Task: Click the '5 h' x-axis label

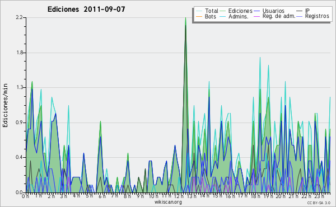Action: (x=89, y=196)
